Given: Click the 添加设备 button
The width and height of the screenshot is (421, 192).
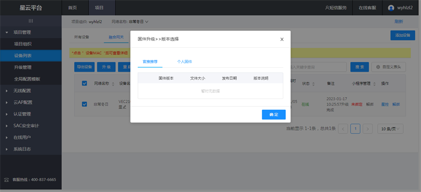Looking at the screenshot, I should pyautogui.click(x=403, y=35).
